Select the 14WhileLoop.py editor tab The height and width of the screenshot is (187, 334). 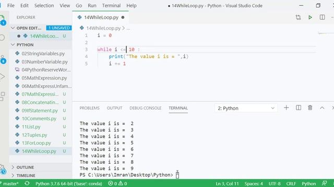pos(101,17)
